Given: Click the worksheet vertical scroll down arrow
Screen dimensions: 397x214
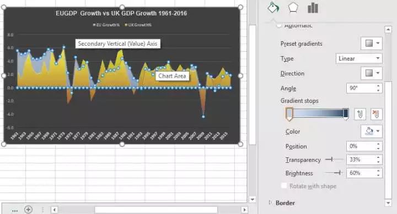Looking at the screenshot, I should click(x=252, y=199).
